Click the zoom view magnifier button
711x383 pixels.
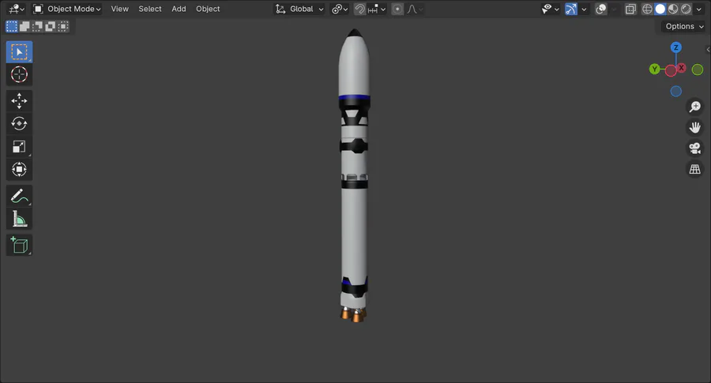click(694, 107)
